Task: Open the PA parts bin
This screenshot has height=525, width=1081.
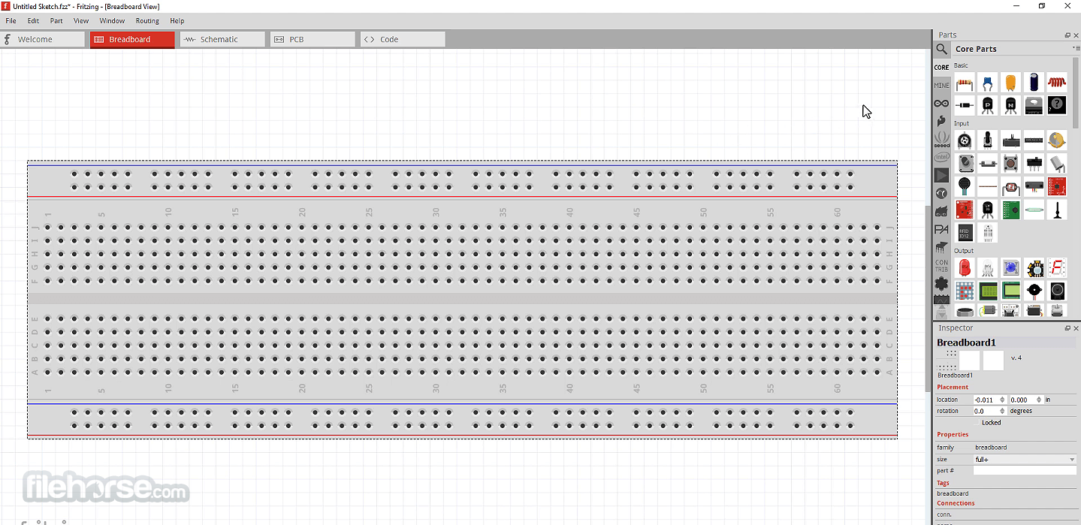Action: 941,230
